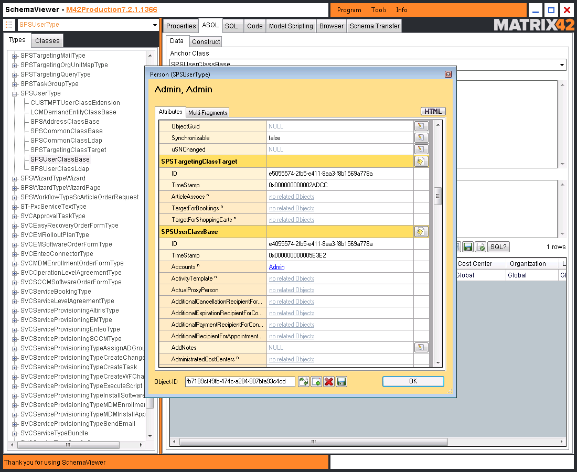Select SPSCommonClassLdap tree item
Viewport: 577px width, 472px height.
pyautogui.click(x=66, y=141)
